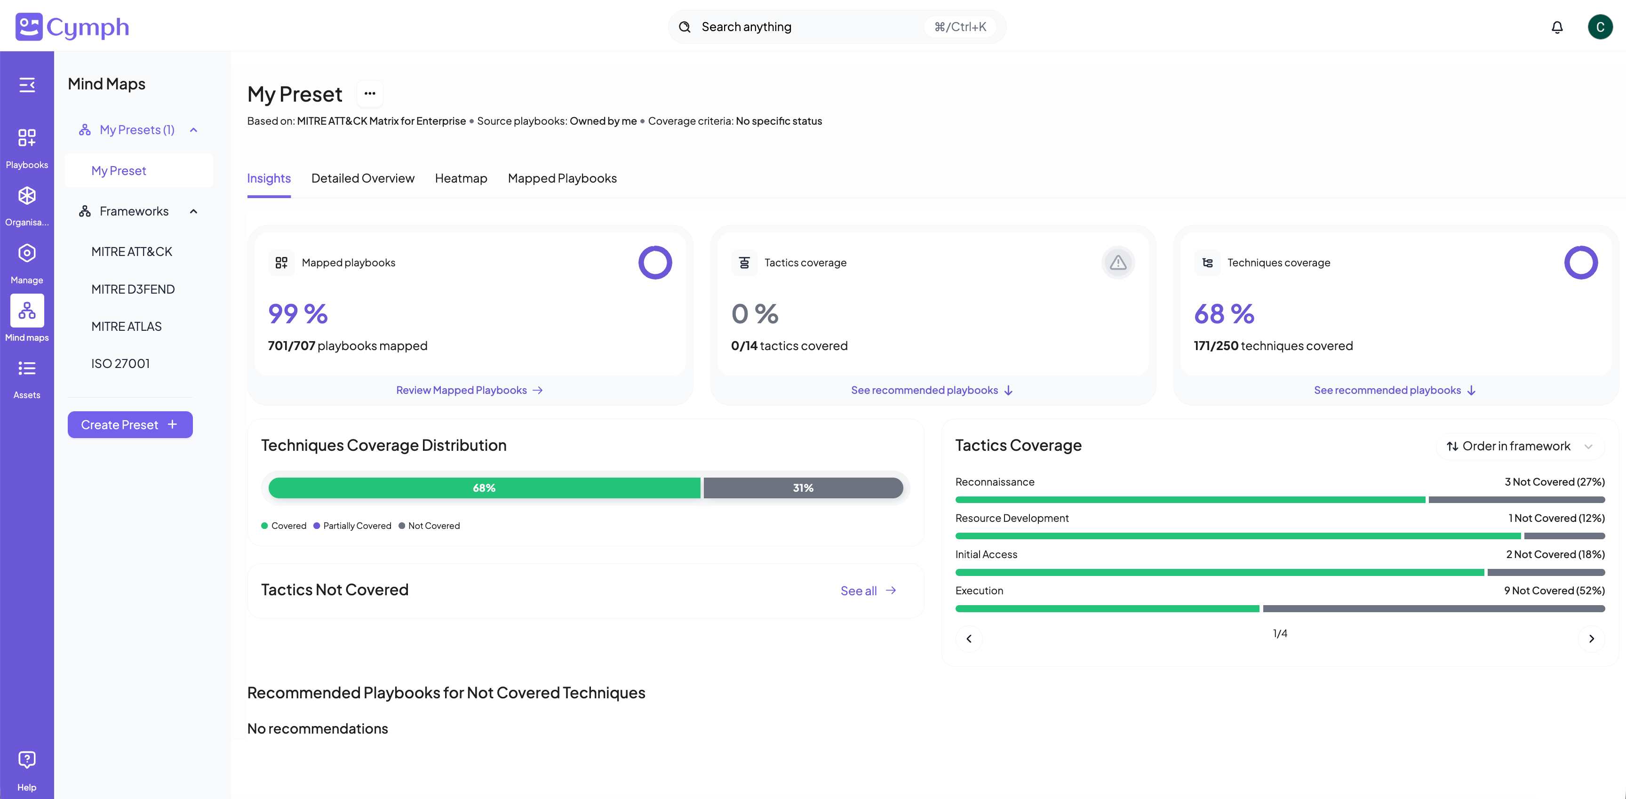The height and width of the screenshot is (799, 1626).
Task: Collapse the My Presets section
Action: [193, 129]
